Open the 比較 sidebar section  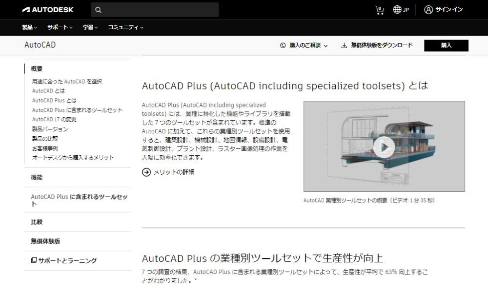tap(37, 222)
